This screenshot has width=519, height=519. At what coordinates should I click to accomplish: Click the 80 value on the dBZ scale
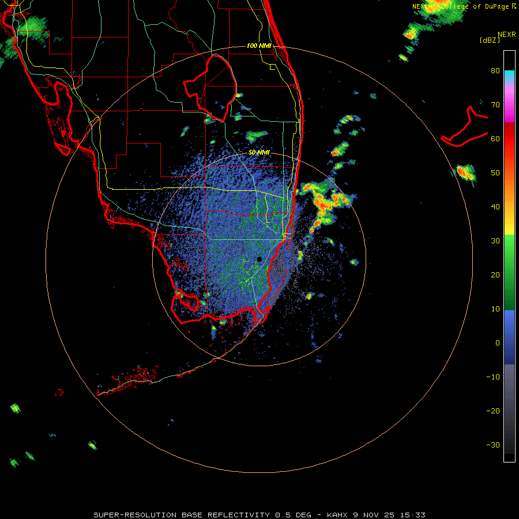495,70
